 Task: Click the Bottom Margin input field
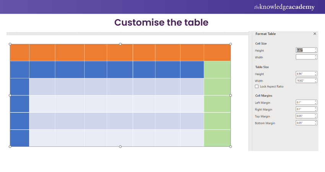(x=305, y=123)
